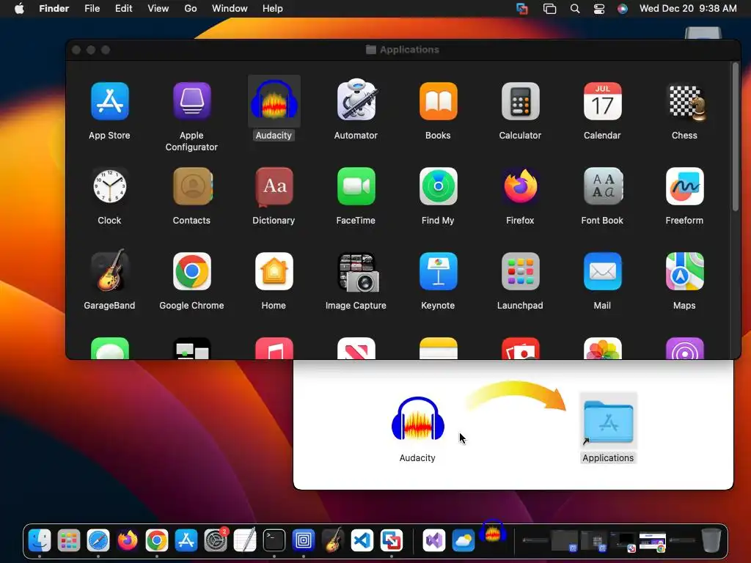Image resolution: width=751 pixels, height=563 pixels.
Task: Click Finder in the Dock
Action: point(40,540)
